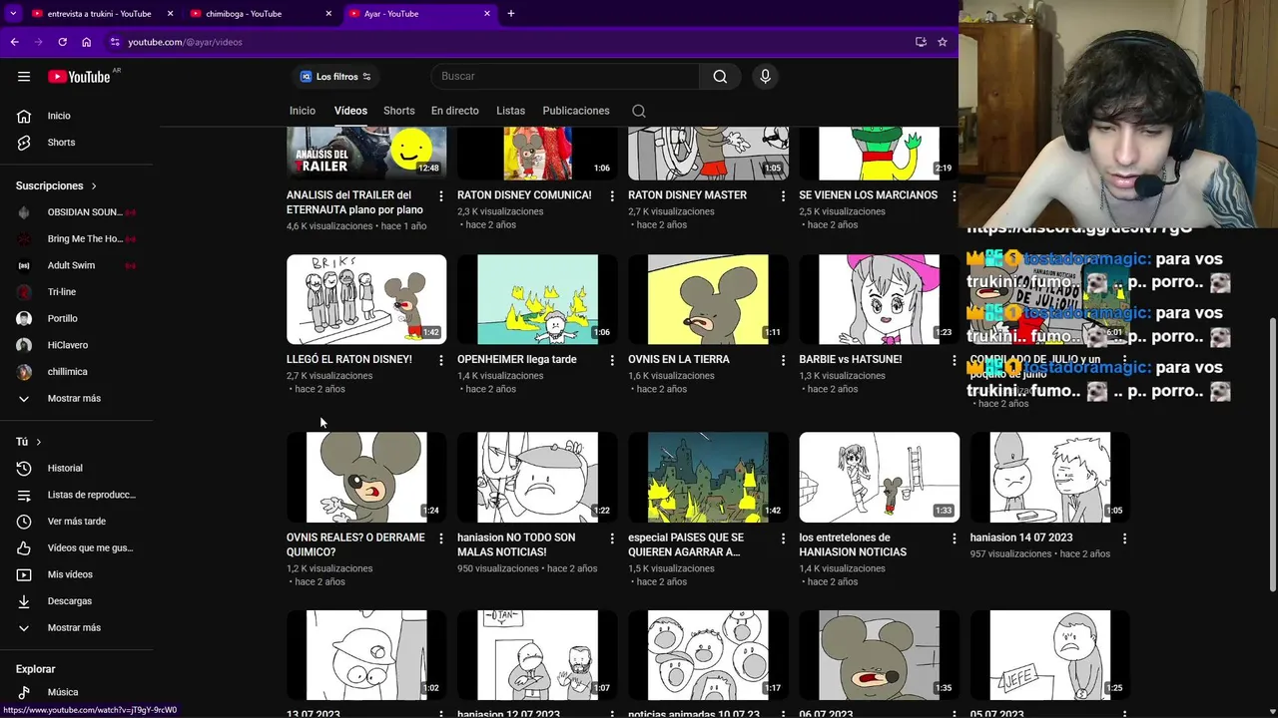Click the install app address bar icon
Viewport: 1278px width, 718px height.
(921, 42)
